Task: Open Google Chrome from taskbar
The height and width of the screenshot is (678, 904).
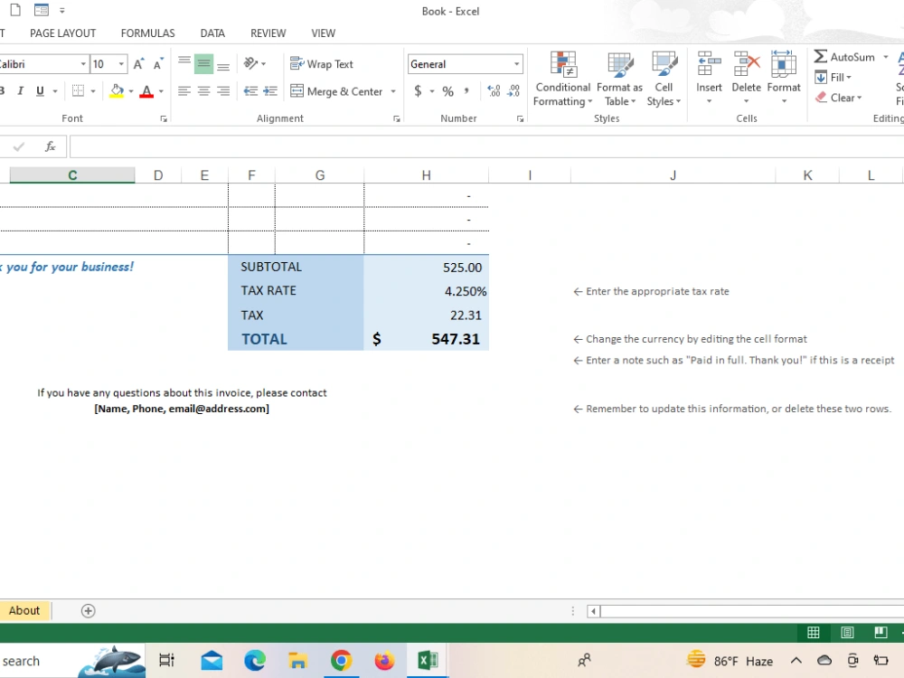Action: pyautogui.click(x=342, y=660)
